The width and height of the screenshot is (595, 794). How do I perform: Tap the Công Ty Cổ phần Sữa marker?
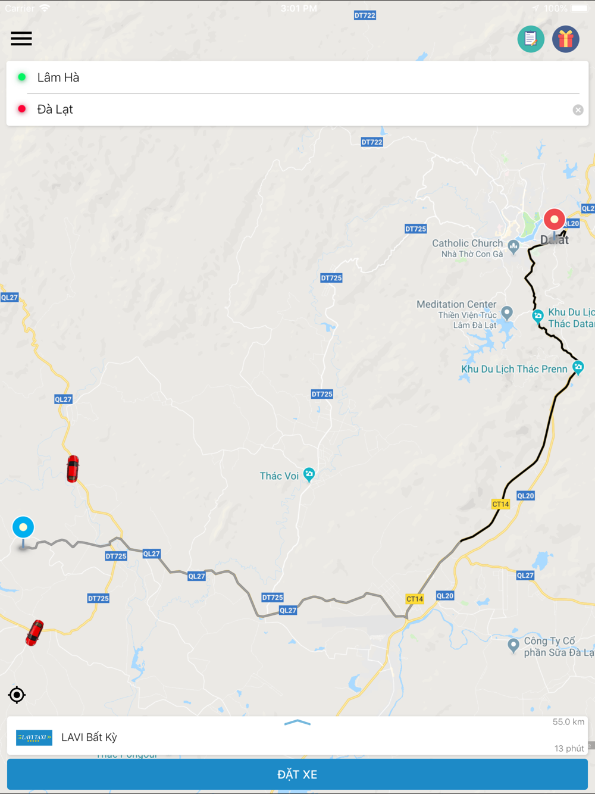tap(513, 645)
